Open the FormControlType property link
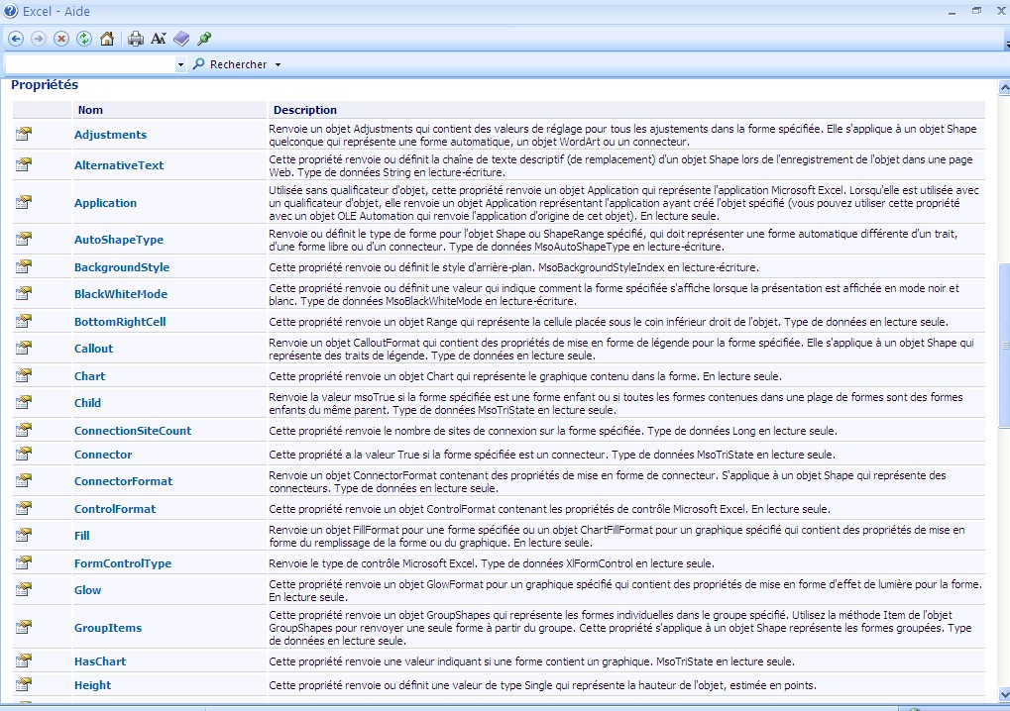The image size is (1010, 711). pos(122,563)
